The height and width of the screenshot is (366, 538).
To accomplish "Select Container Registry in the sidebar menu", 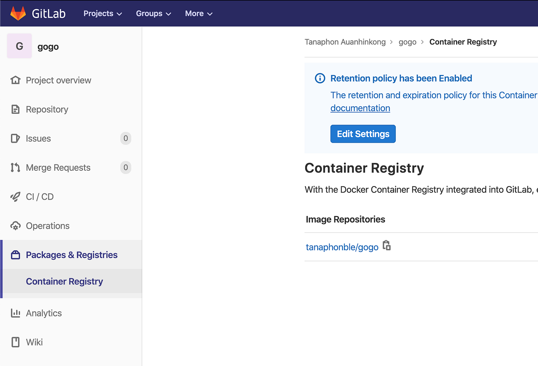I will click(64, 281).
